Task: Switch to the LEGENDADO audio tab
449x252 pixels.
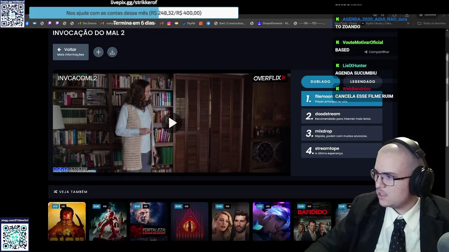Action: pos(363,82)
